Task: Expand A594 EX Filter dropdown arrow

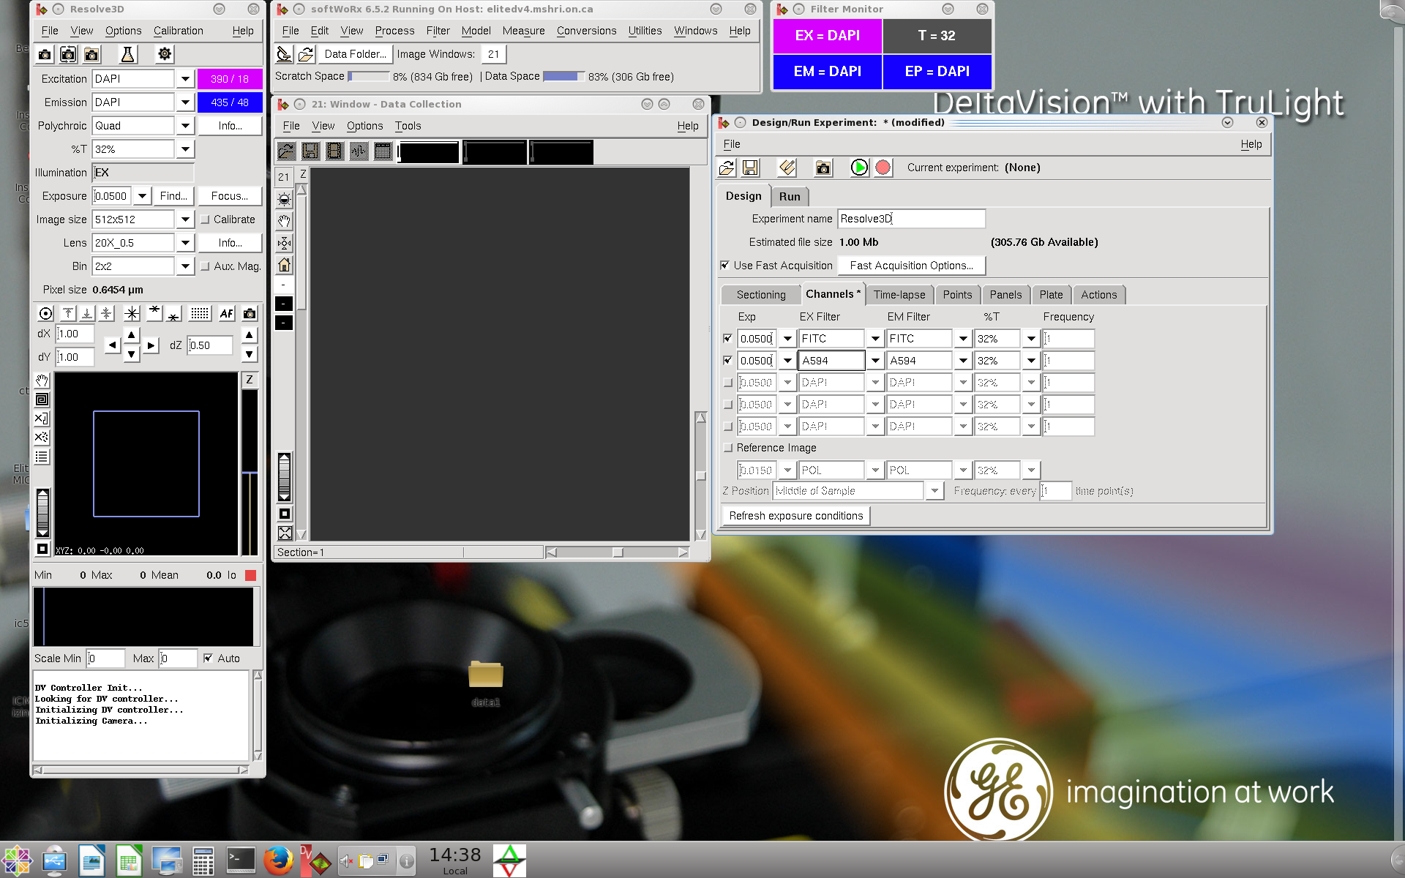Action: [874, 361]
